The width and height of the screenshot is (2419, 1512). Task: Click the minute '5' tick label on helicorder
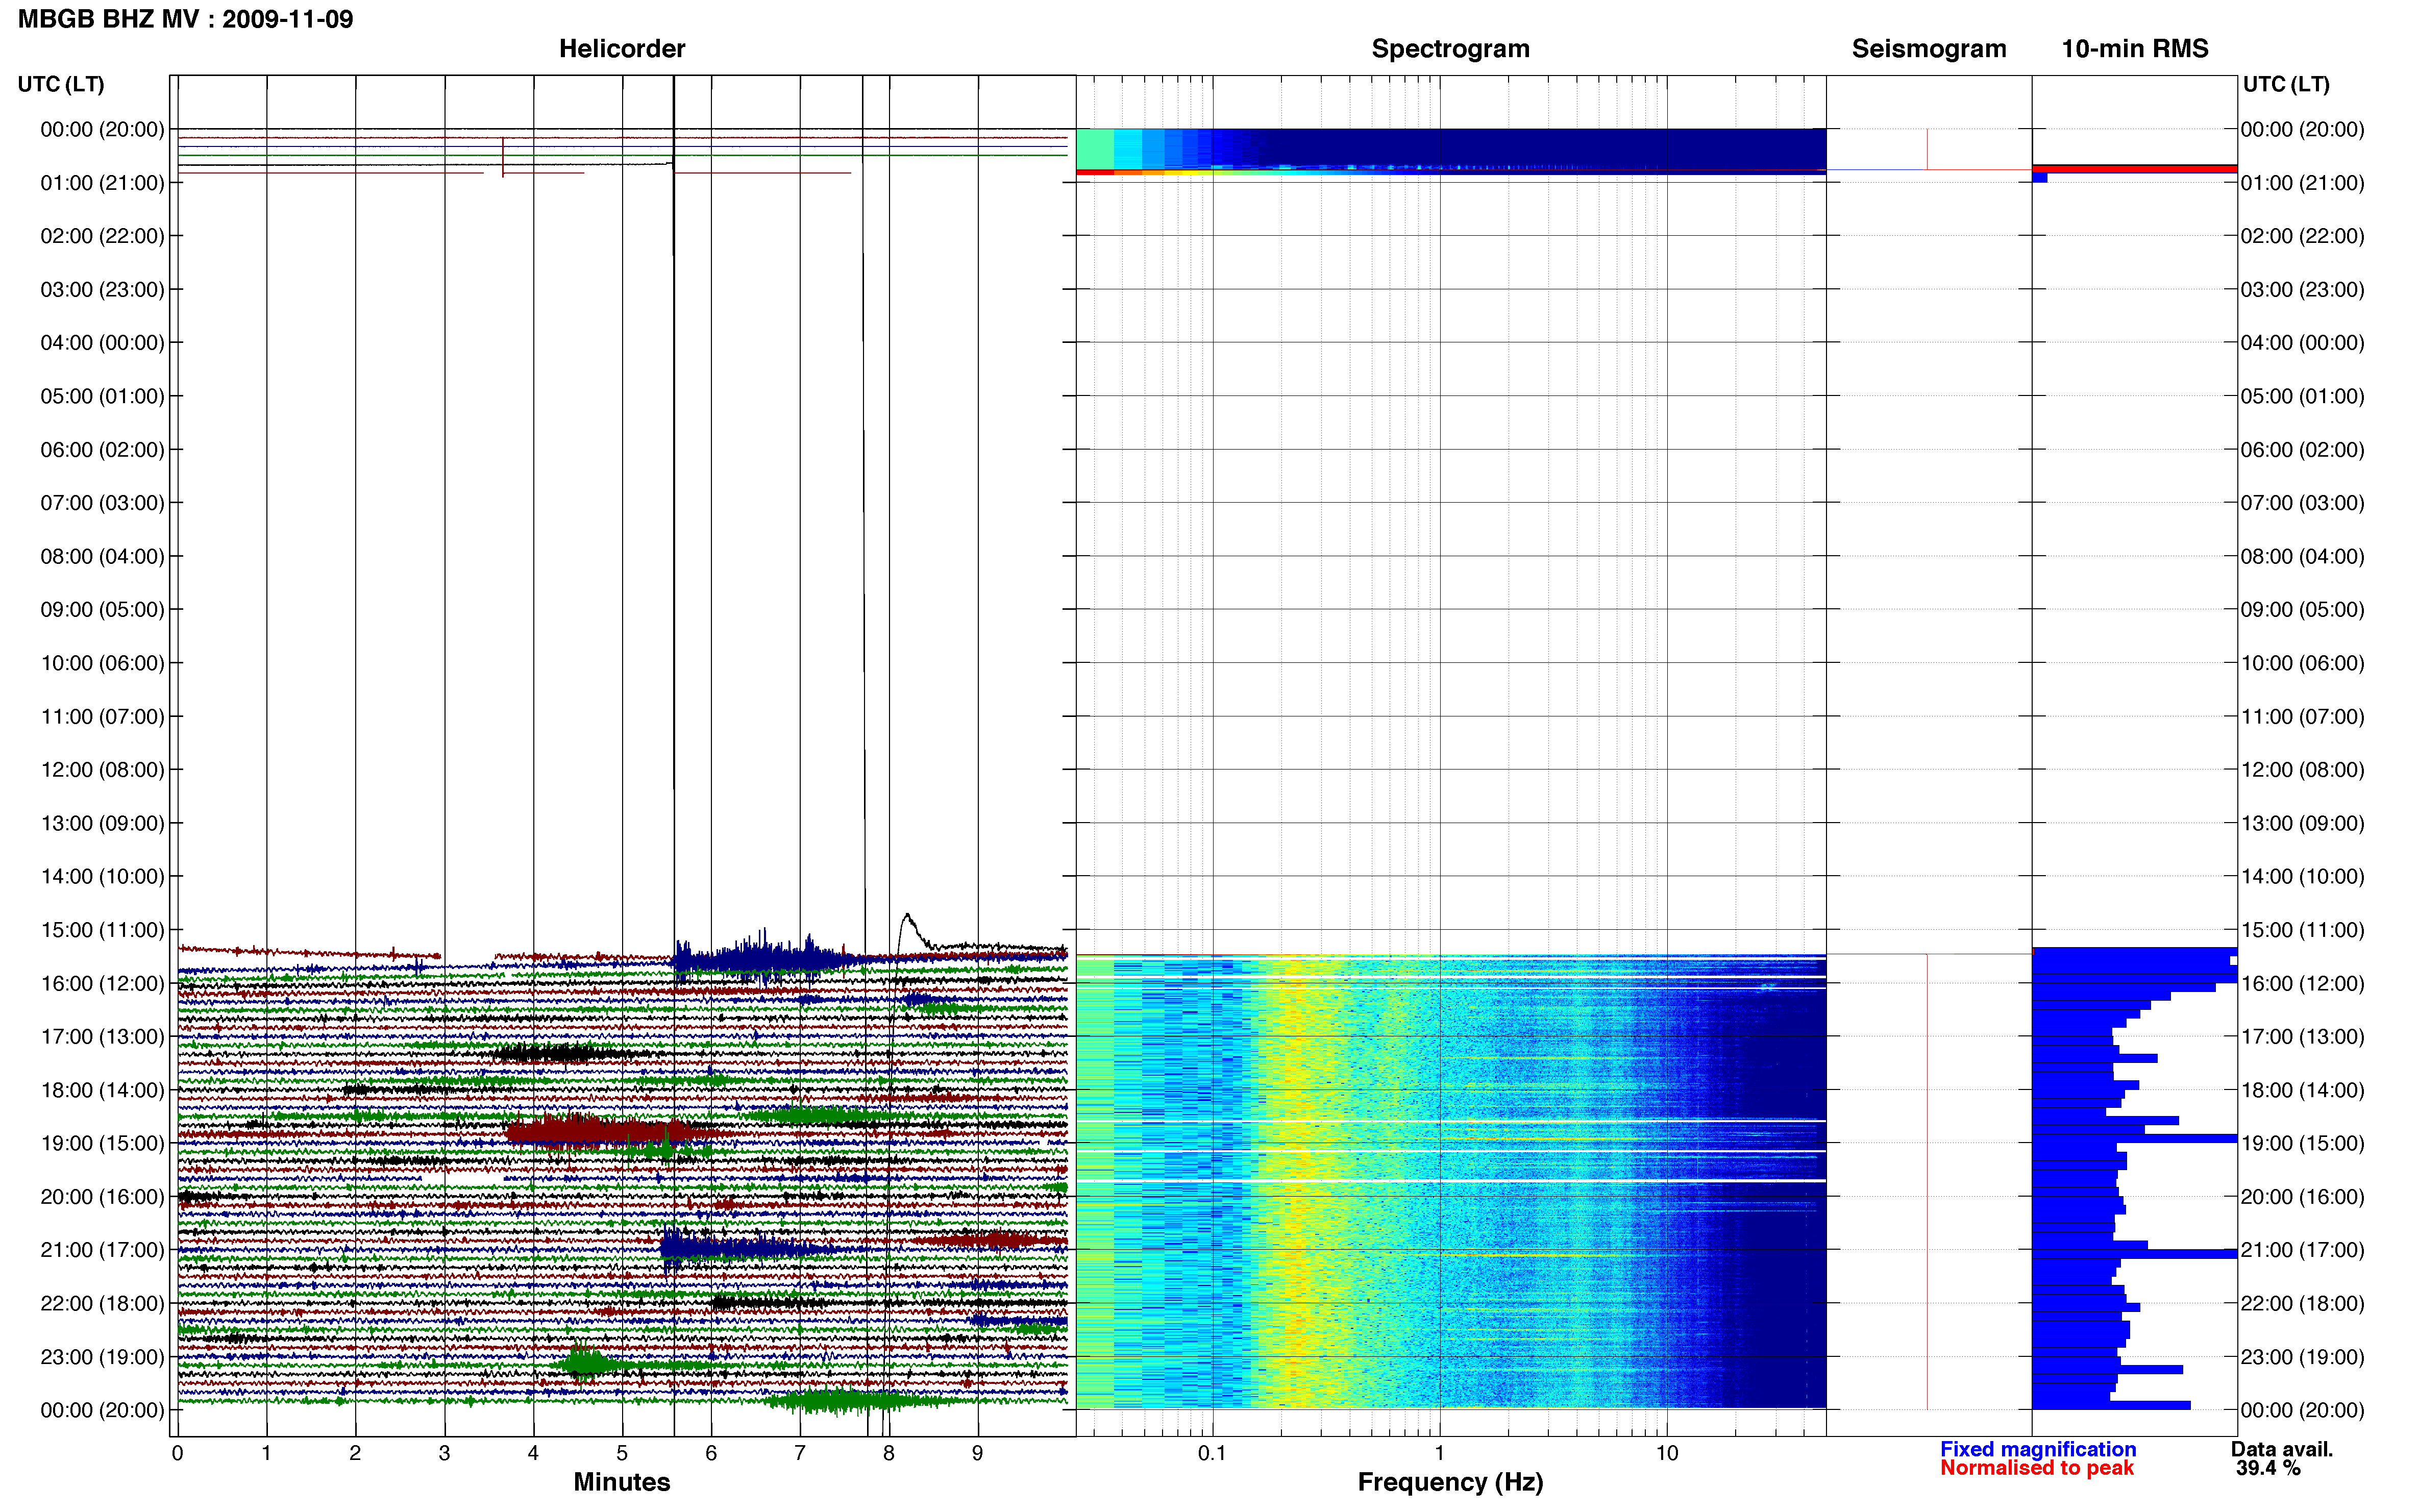[x=622, y=1453]
